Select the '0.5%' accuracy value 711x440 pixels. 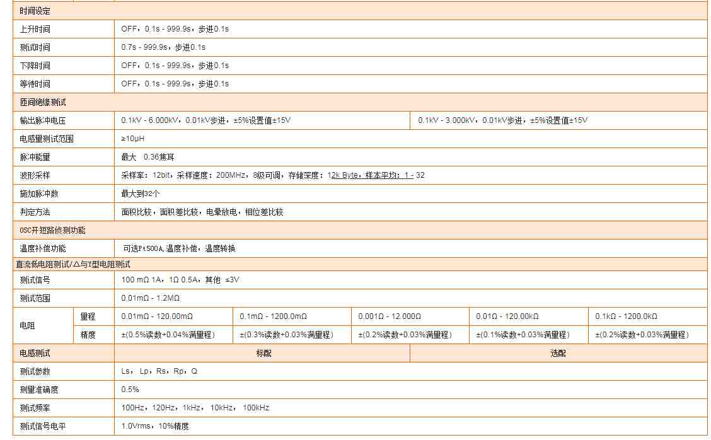(130, 389)
